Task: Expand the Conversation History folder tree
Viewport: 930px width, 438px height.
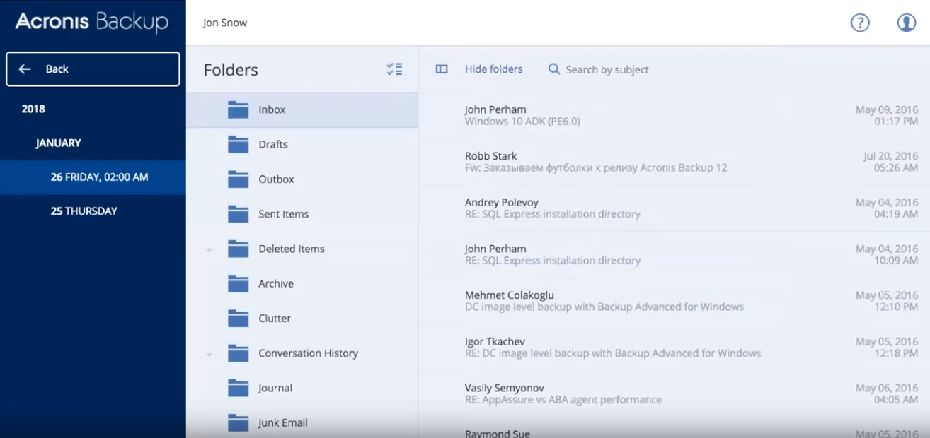Action: click(209, 353)
